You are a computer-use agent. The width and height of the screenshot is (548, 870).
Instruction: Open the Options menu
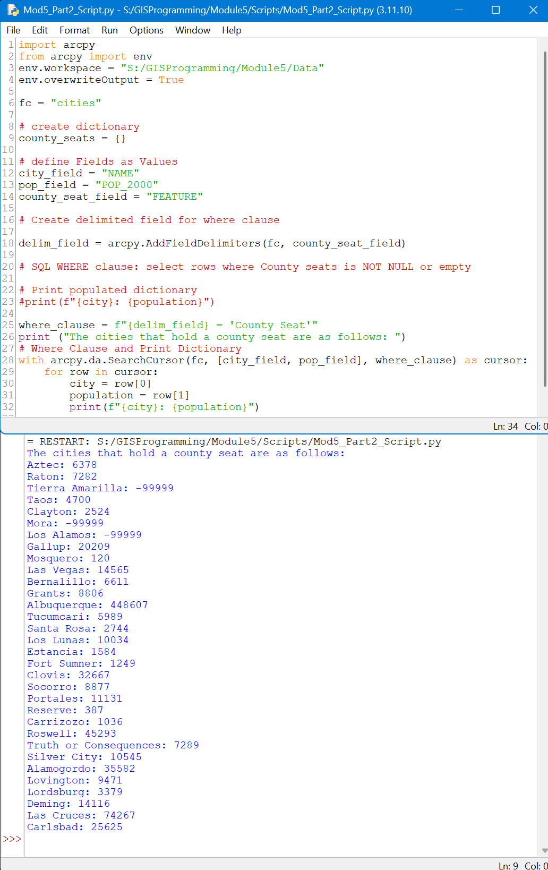(147, 30)
